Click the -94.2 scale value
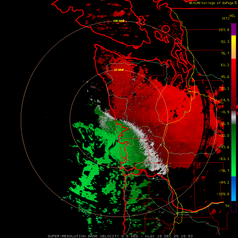238x238 pixels. (x=224, y=182)
